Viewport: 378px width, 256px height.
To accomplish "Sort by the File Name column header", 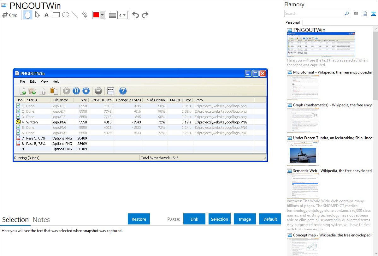I will [62, 100].
